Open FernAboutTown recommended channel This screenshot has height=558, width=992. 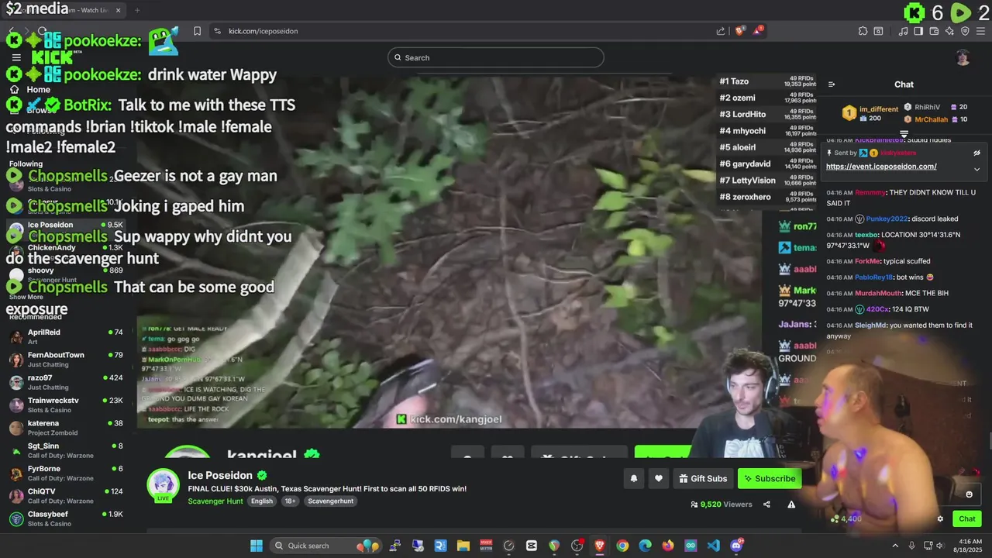pyautogui.click(x=68, y=360)
